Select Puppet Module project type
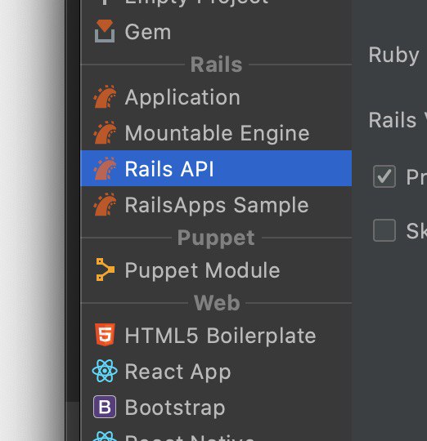The image size is (427, 441). [x=216, y=269]
